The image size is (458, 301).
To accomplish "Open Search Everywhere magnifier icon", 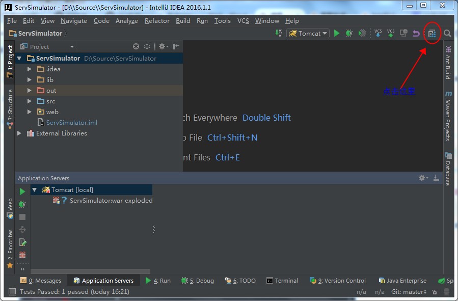I will pyautogui.click(x=447, y=33).
